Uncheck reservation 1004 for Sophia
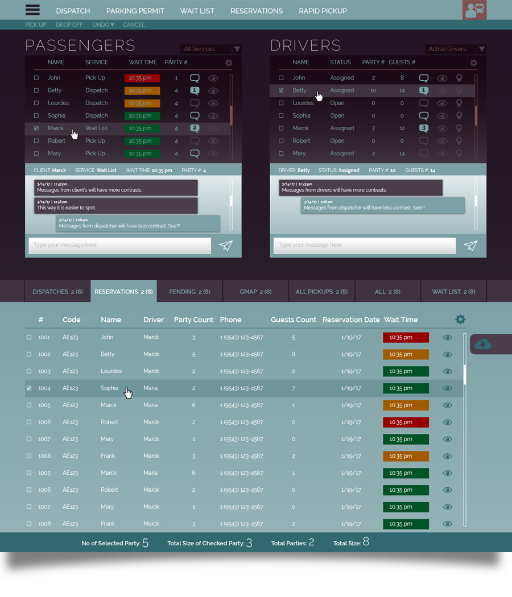 [x=29, y=388]
